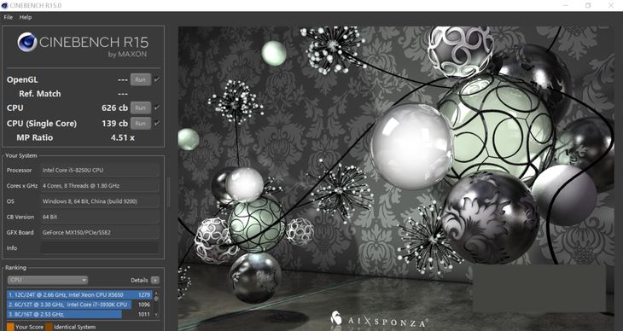Close the Cinebench window
623x331 pixels.
[x=611, y=6]
